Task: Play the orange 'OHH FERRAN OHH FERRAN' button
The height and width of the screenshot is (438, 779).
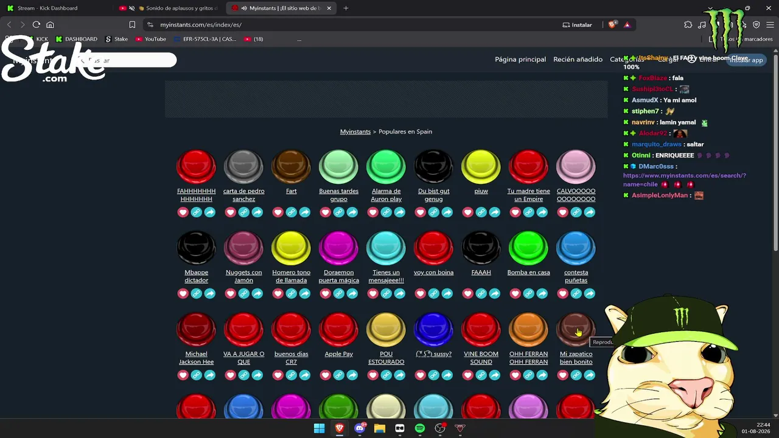Action: 529,330
